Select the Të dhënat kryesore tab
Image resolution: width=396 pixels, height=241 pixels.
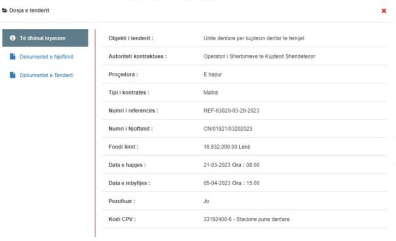(45, 38)
